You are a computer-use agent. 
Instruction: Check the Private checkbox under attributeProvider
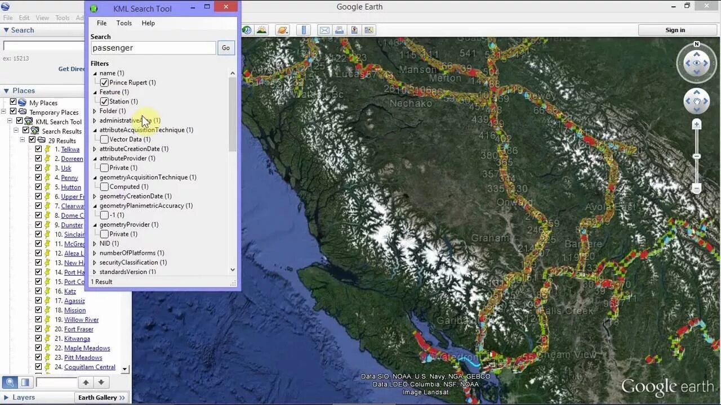coord(104,168)
